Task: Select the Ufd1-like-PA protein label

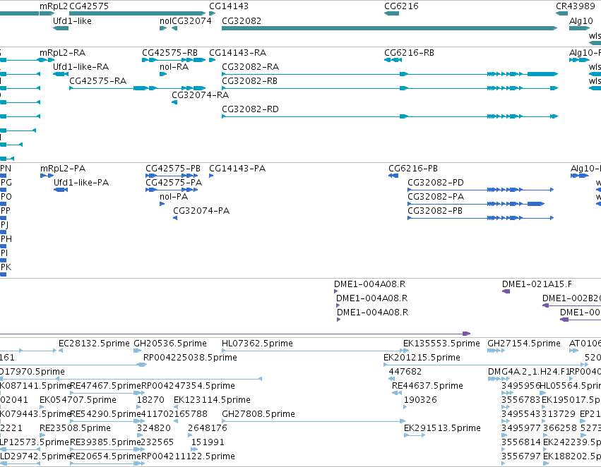Action: click(x=81, y=183)
